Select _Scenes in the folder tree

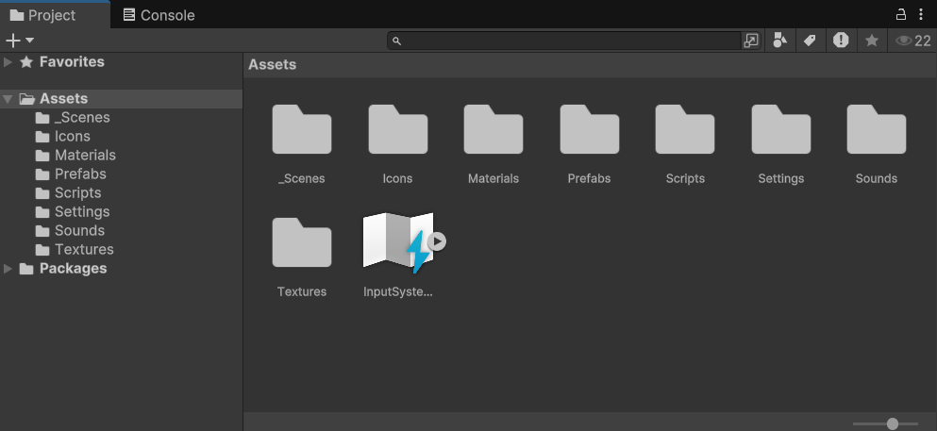point(82,118)
